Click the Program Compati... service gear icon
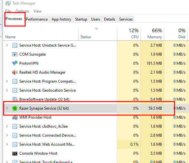 tap(15, 81)
